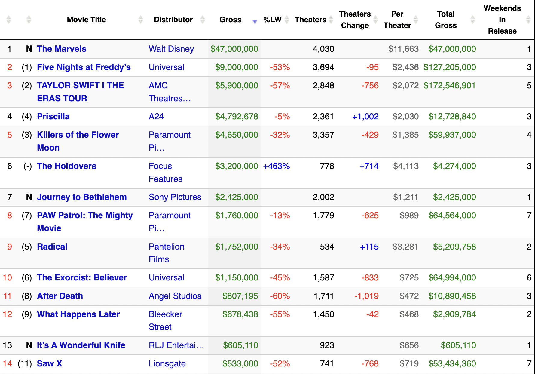Click sort arrows next to %LW

pyautogui.click(x=287, y=20)
